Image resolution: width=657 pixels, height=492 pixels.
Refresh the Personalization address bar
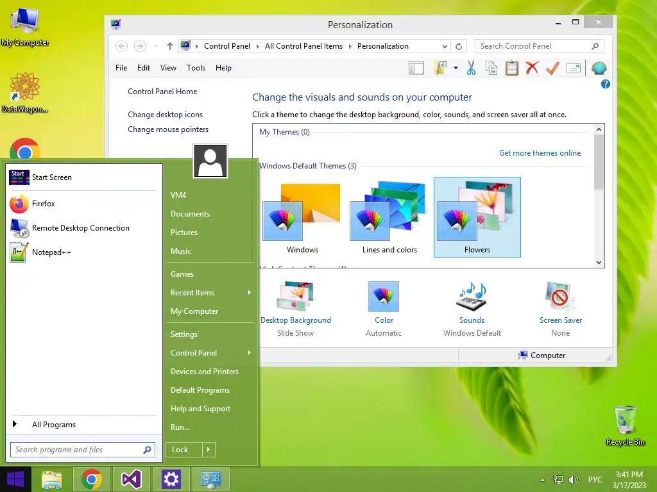click(459, 46)
